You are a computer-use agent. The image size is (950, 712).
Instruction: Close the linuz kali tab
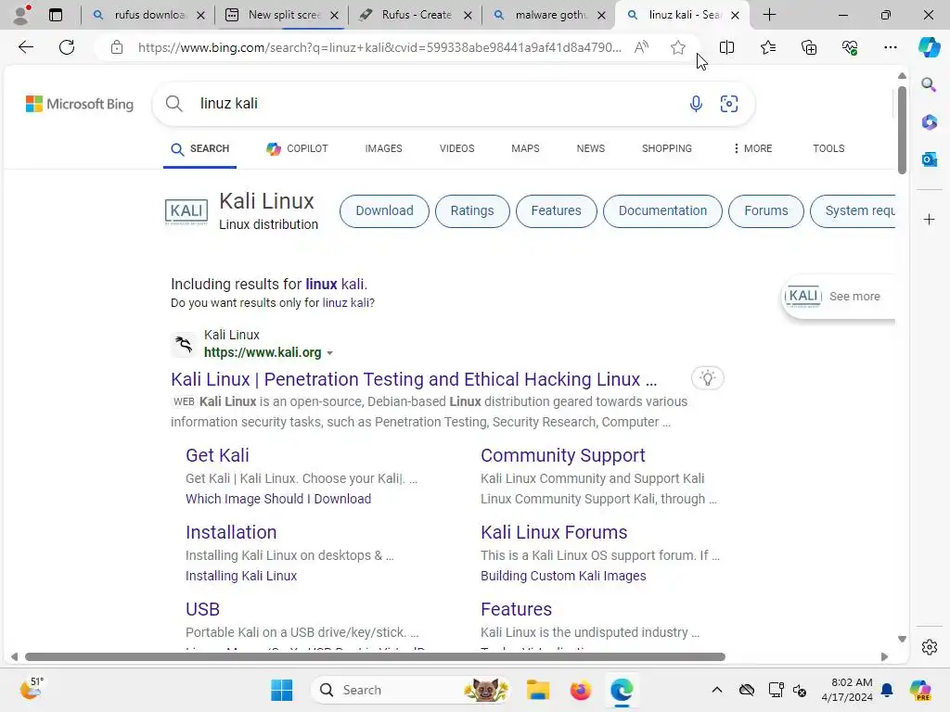coord(735,15)
